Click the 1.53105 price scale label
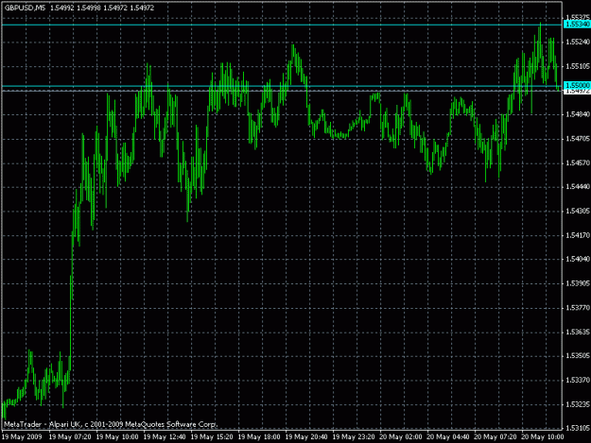The image size is (591, 443). tap(578, 428)
